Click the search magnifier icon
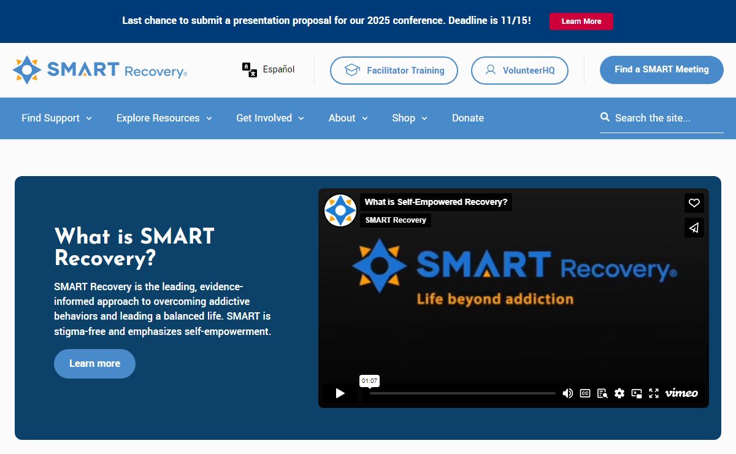Image resolution: width=736 pixels, height=454 pixels. (605, 117)
